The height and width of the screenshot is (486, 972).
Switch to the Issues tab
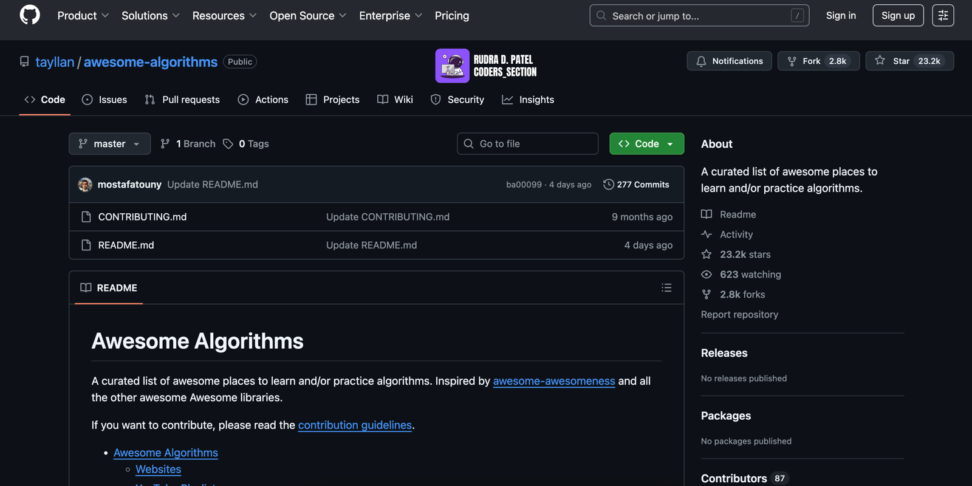click(x=104, y=100)
